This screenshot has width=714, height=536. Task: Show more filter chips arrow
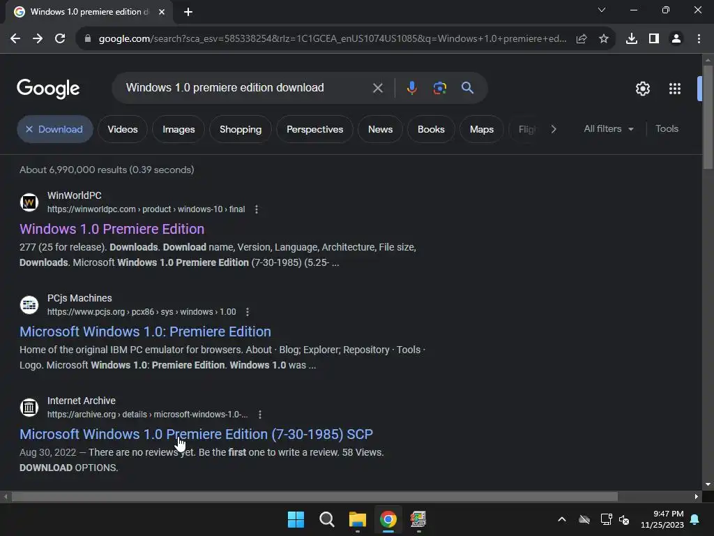(554, 129)
